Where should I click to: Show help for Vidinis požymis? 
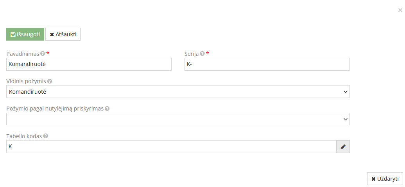[50, 82]
